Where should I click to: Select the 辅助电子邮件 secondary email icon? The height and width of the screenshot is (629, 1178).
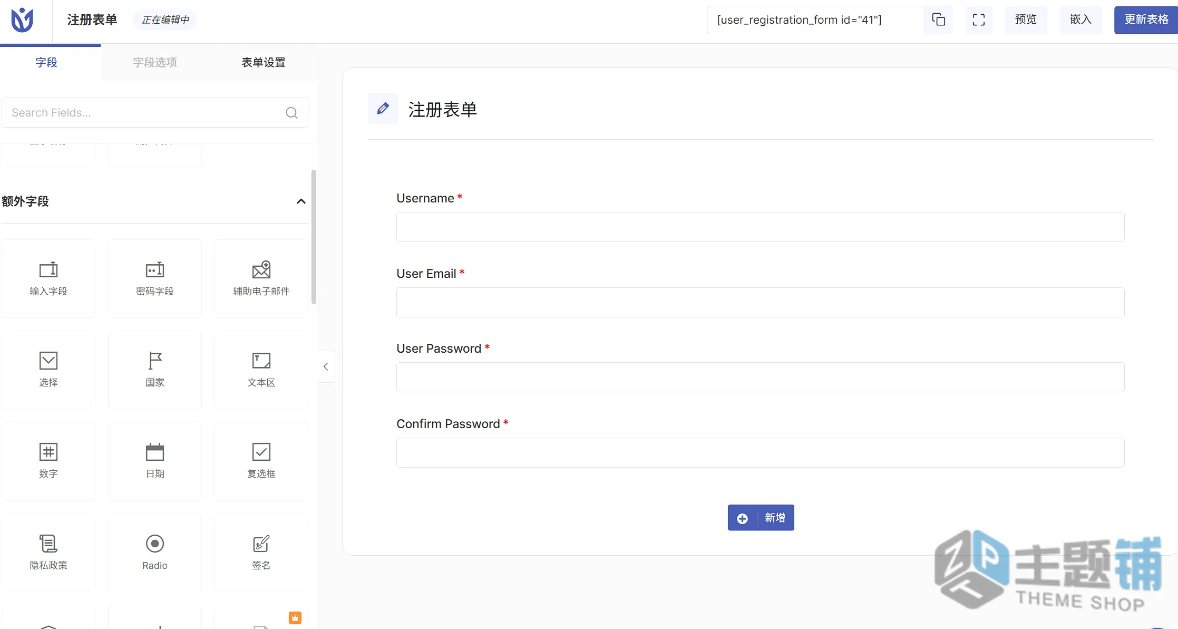click(261, 269)
